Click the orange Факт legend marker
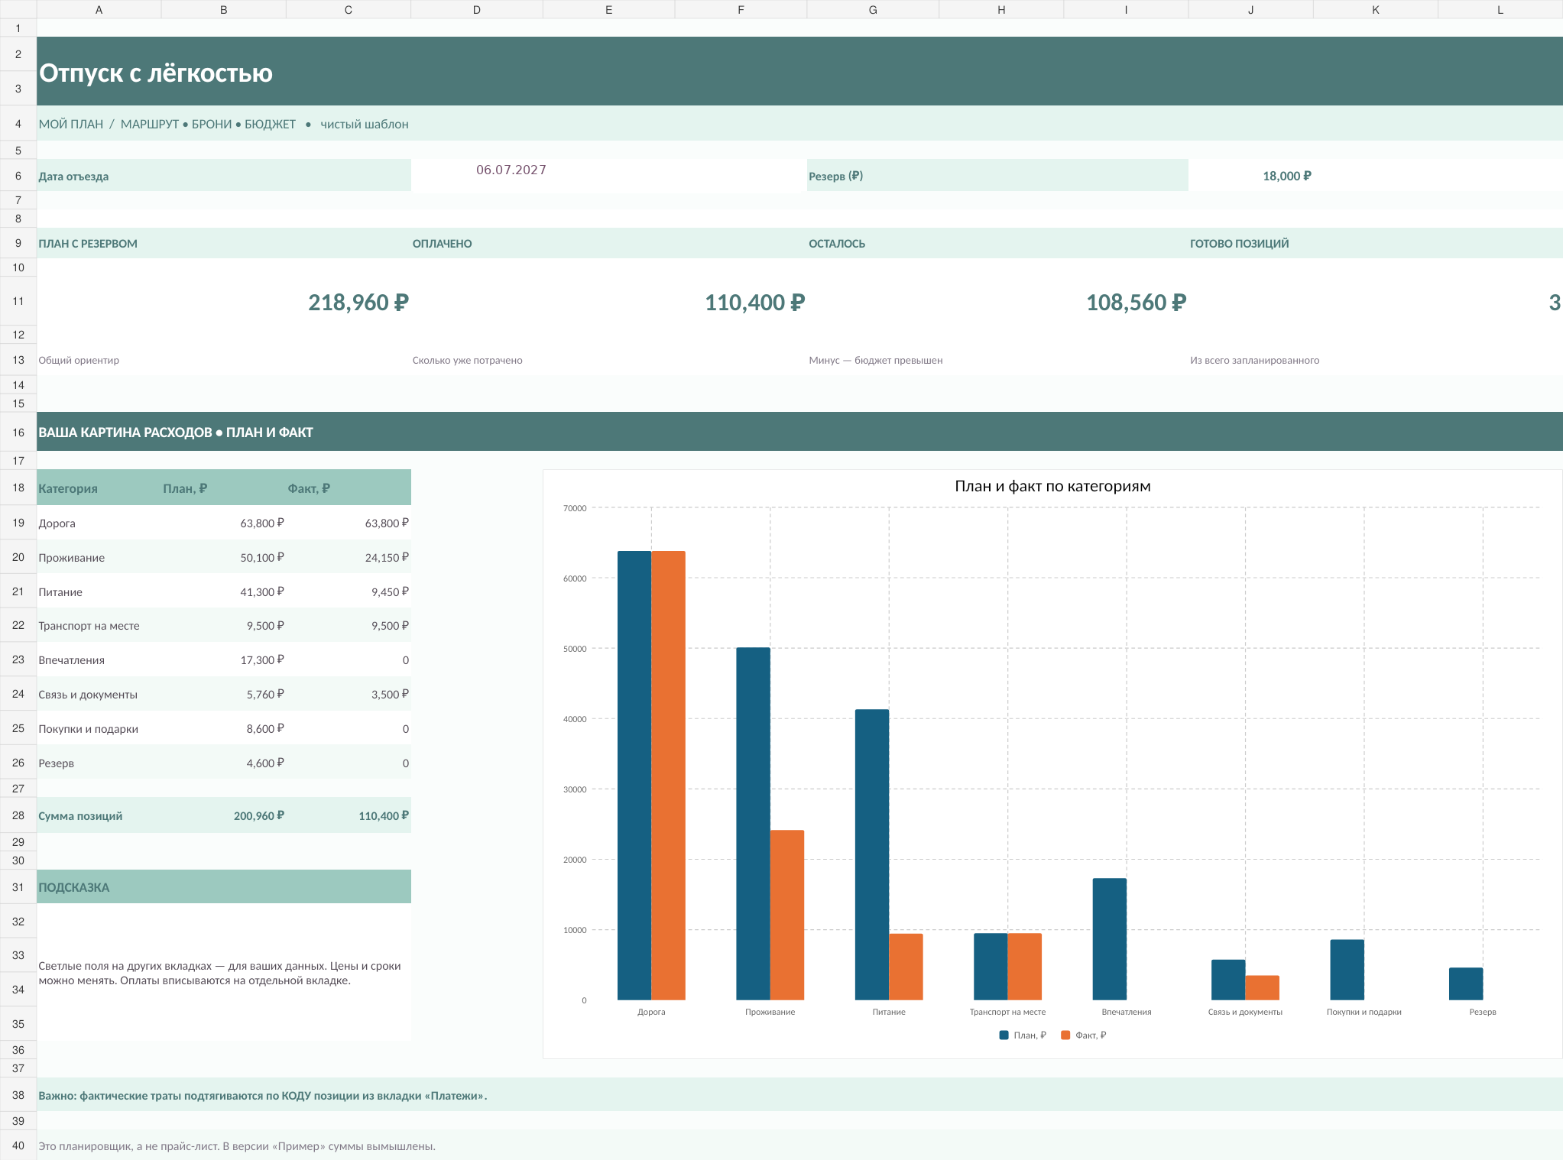This screenshot has width=1563, height=1160. [1065, 1035]
